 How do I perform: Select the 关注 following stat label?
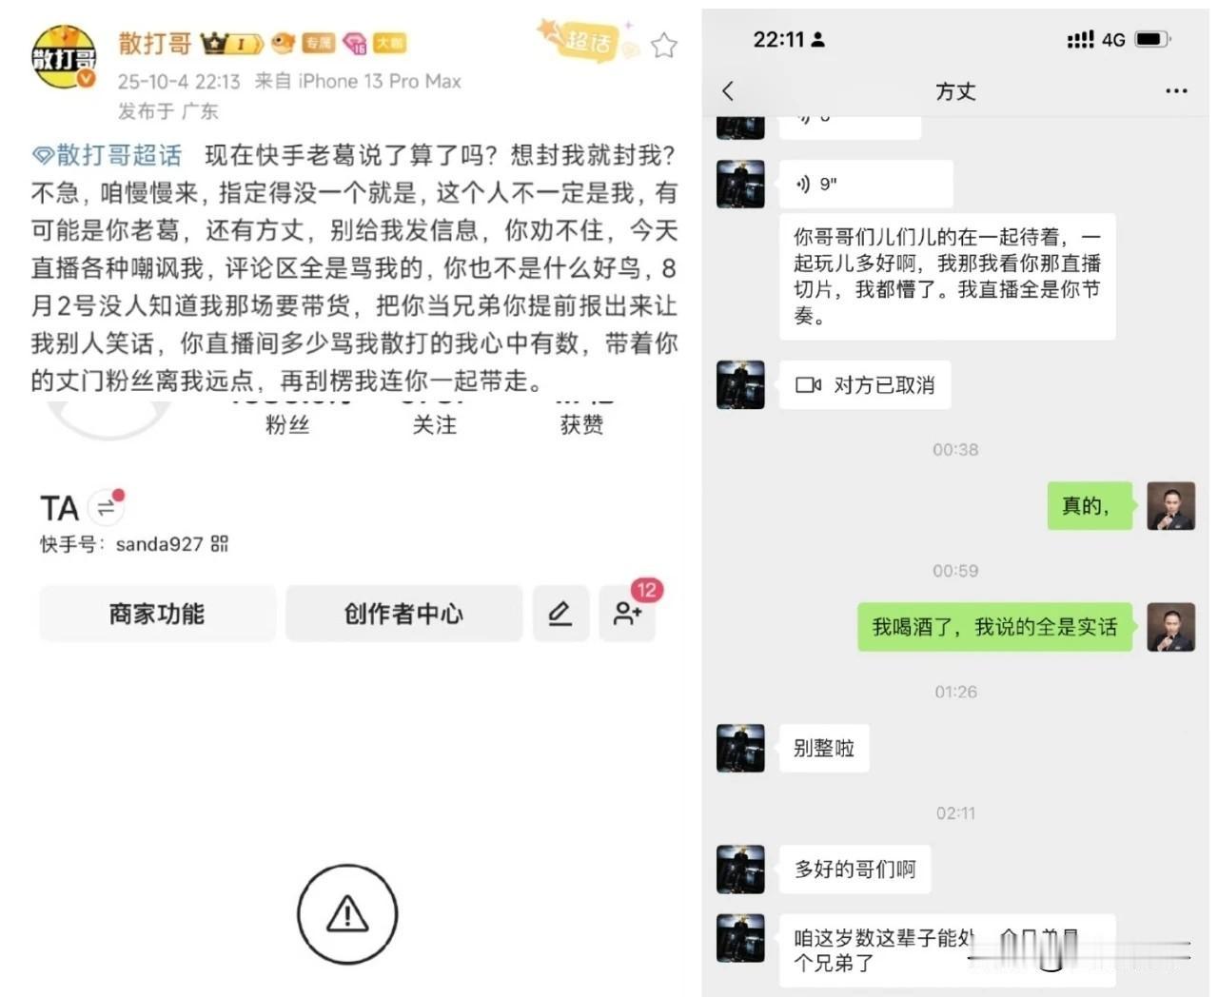tap(435, 425)
